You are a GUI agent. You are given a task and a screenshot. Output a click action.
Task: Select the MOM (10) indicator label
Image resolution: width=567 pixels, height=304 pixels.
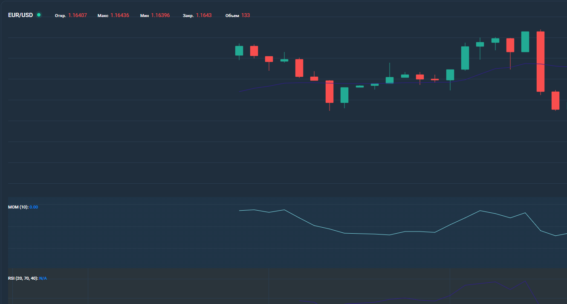tap(18, 207)
